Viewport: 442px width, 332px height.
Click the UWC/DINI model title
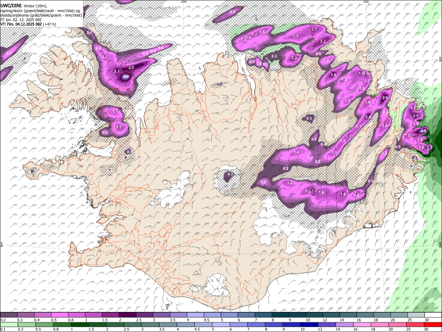pyautogui.click(x=10, y=6)
